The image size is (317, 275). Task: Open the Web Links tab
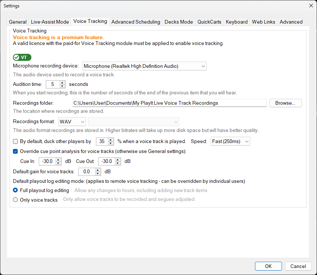coord(263,22)
